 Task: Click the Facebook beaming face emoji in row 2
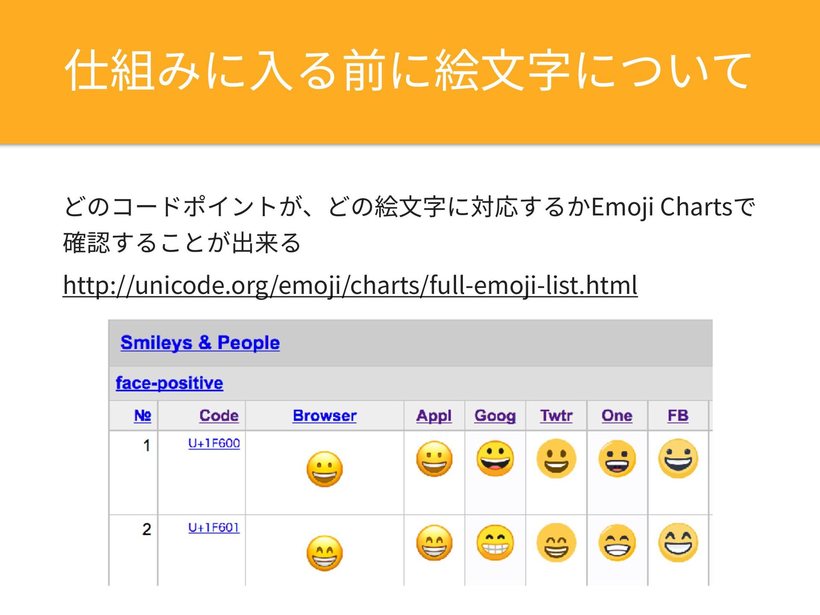point(678,542)
